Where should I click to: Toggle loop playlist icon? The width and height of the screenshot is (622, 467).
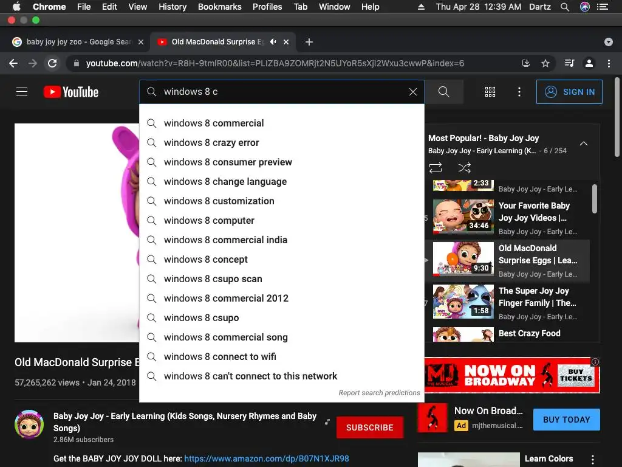[x=436, y=168]
